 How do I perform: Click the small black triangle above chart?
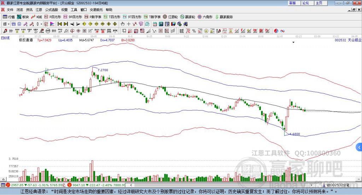coord(293,42)
